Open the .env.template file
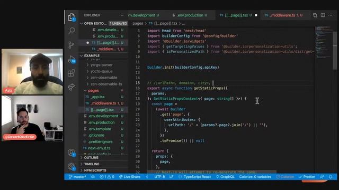Image resolution: width=339 pixels, height=190 pixels. [100, 129]
